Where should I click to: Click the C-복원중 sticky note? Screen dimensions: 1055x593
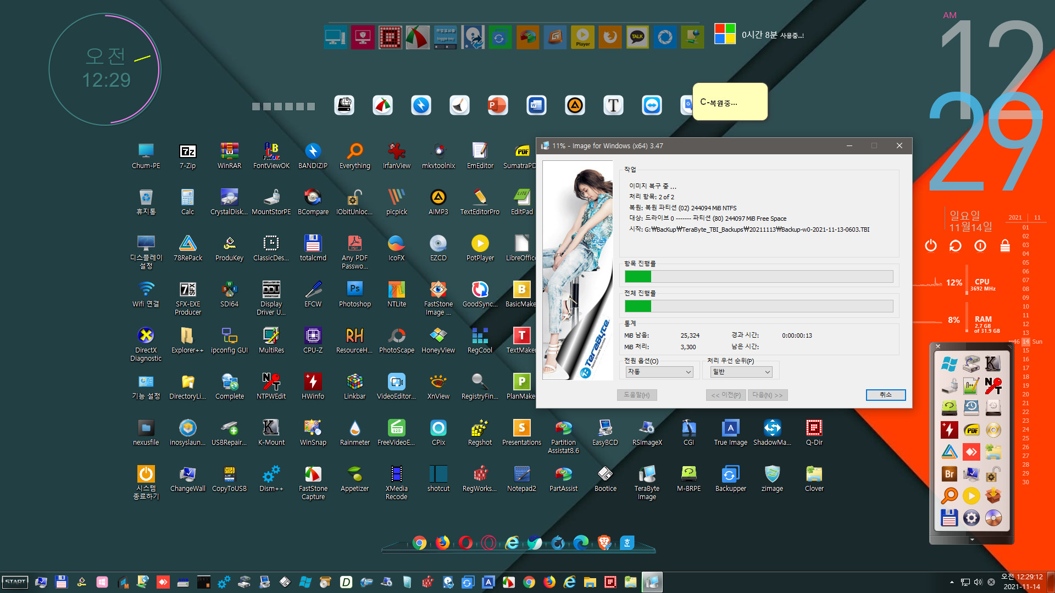point(730,102)
